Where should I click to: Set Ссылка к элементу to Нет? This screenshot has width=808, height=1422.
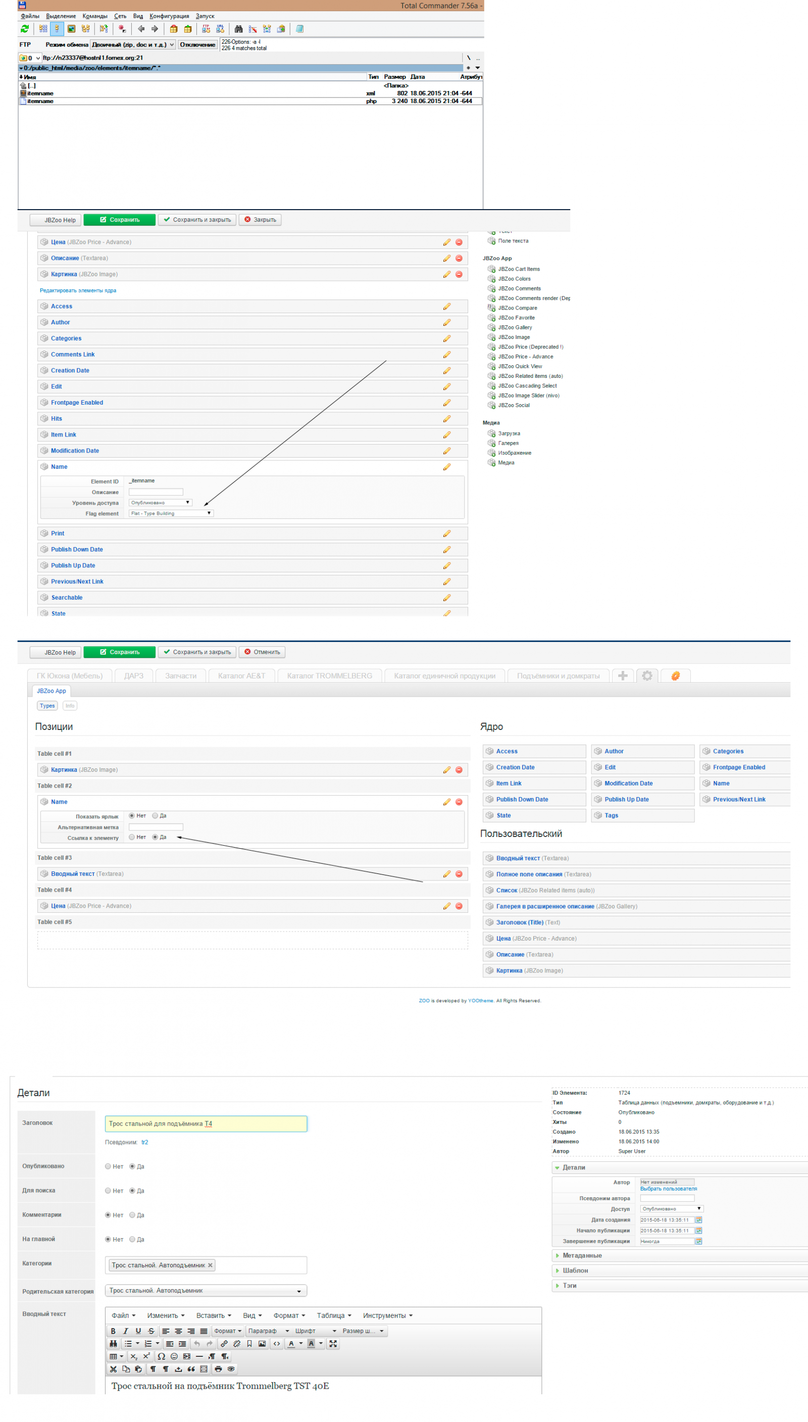pyautogui.click(x=132, y=837)
